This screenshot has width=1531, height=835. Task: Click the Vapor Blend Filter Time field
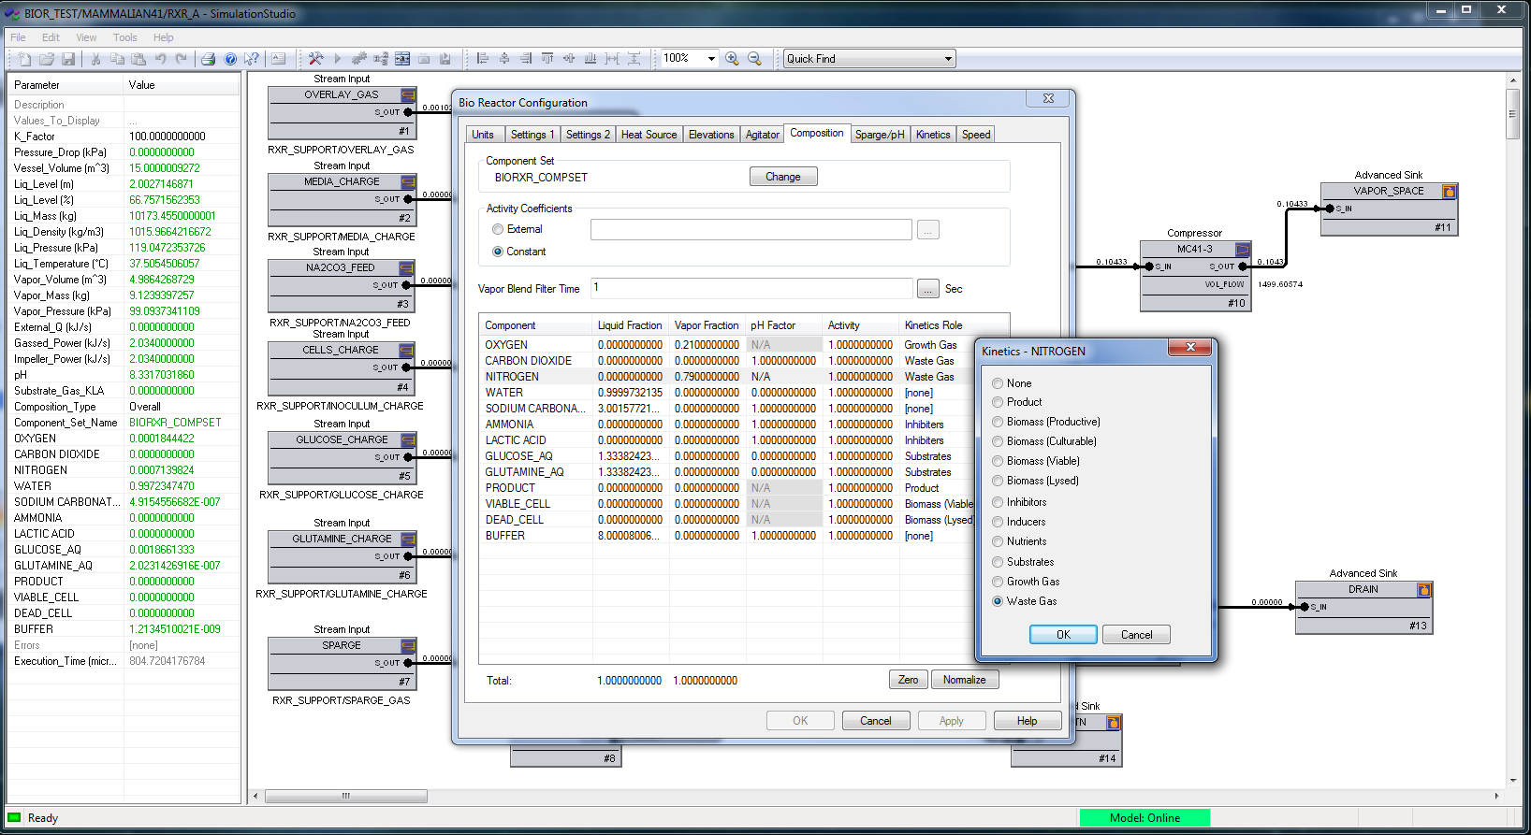(x=751, y=288)
